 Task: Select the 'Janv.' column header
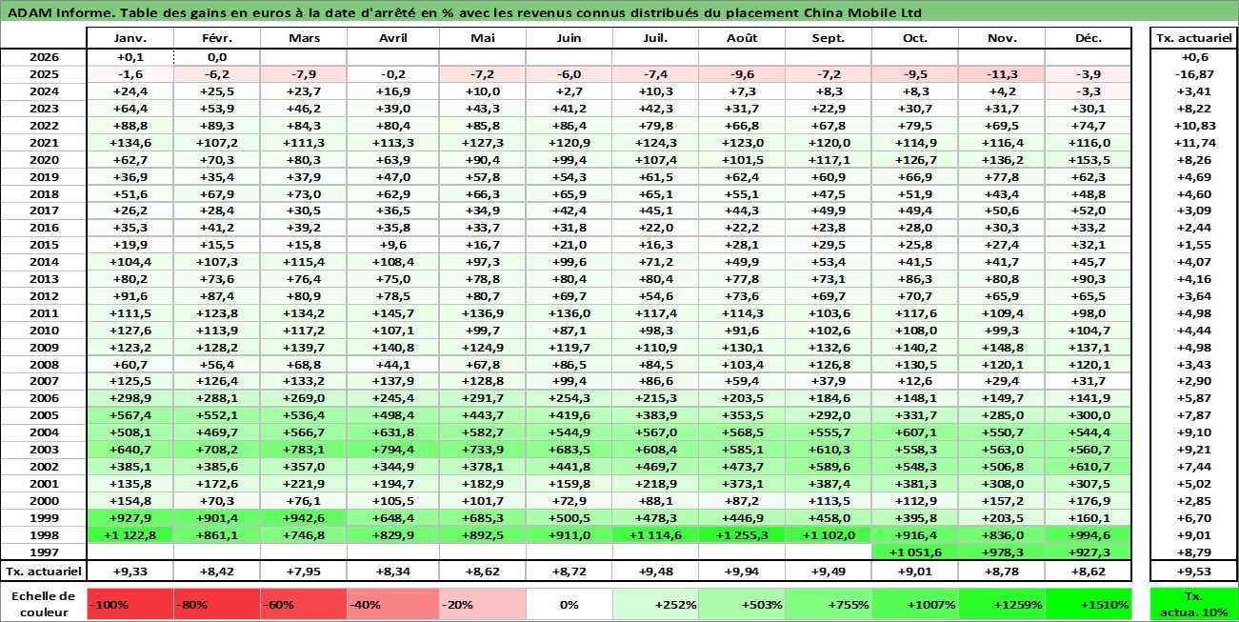[x=130, y=38]
